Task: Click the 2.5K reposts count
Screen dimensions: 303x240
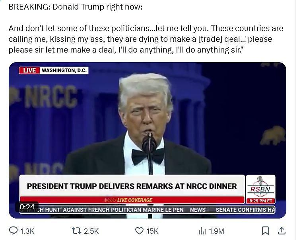Action: pos(91,231)
